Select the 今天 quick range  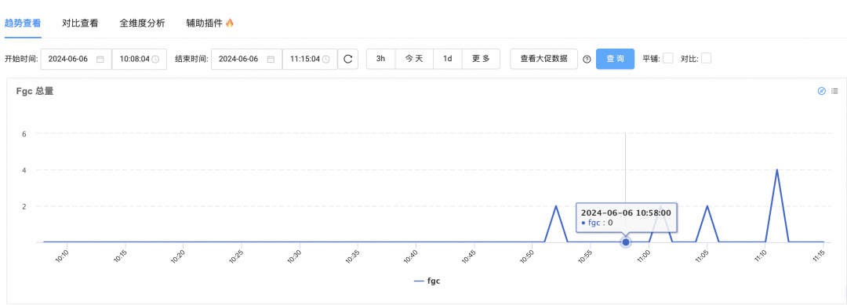pyautogui.click(x=414, y=59)
